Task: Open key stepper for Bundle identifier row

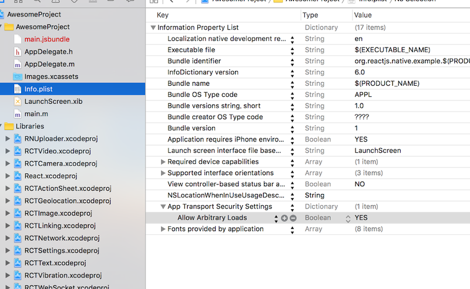Action: click(x=292, y=61)
